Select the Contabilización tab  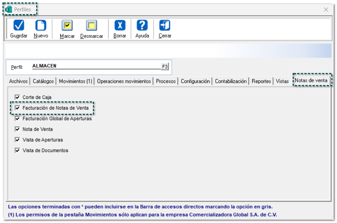231,81
